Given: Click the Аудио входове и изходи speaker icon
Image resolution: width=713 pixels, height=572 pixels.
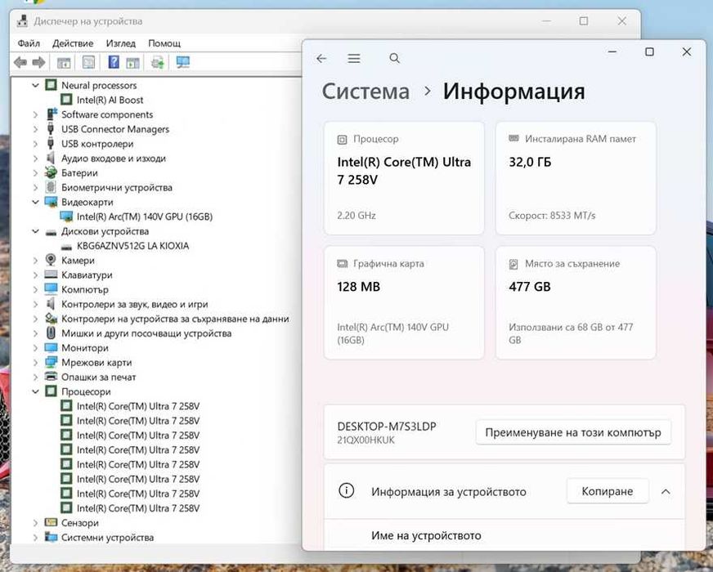Looking at the screenshot, I should [x=51, y=158].
